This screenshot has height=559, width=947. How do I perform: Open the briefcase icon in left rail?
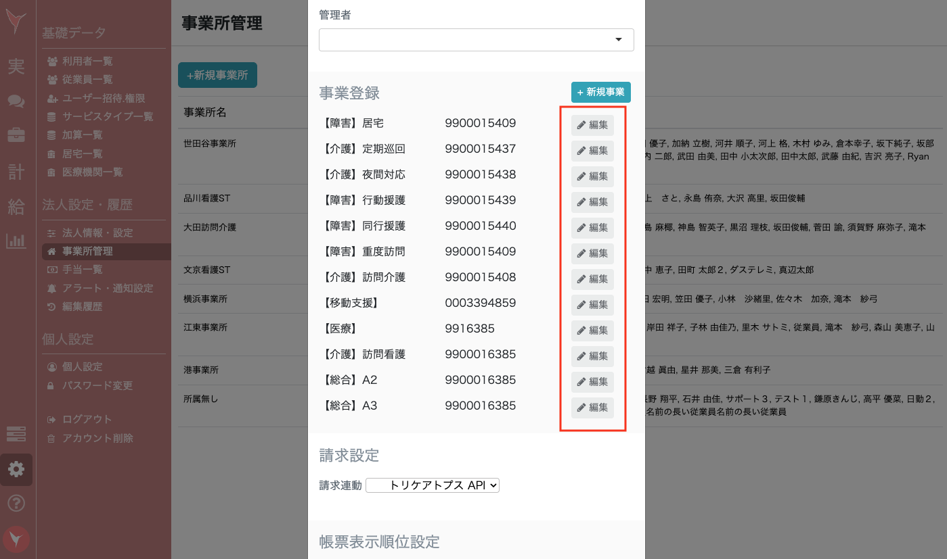point(16,135)
